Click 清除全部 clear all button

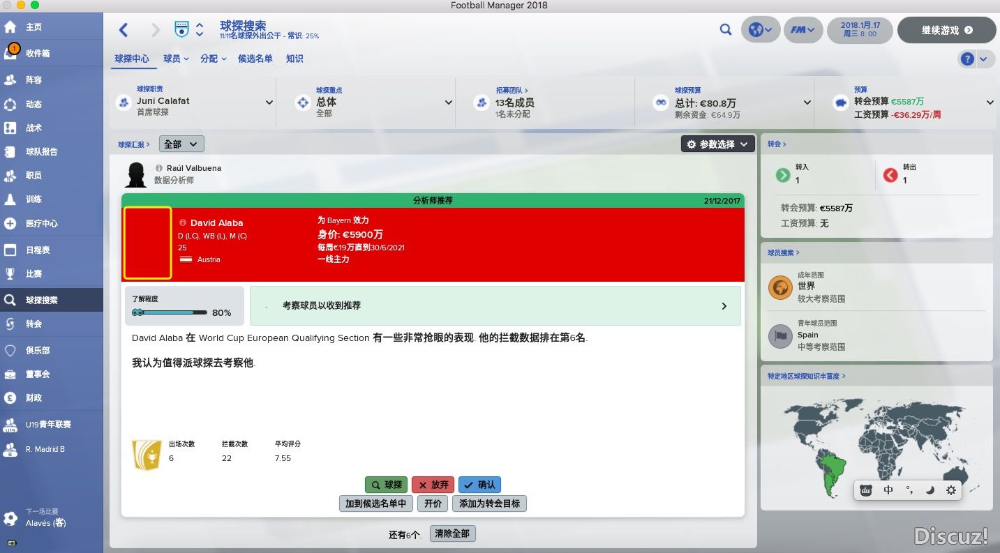452,534
